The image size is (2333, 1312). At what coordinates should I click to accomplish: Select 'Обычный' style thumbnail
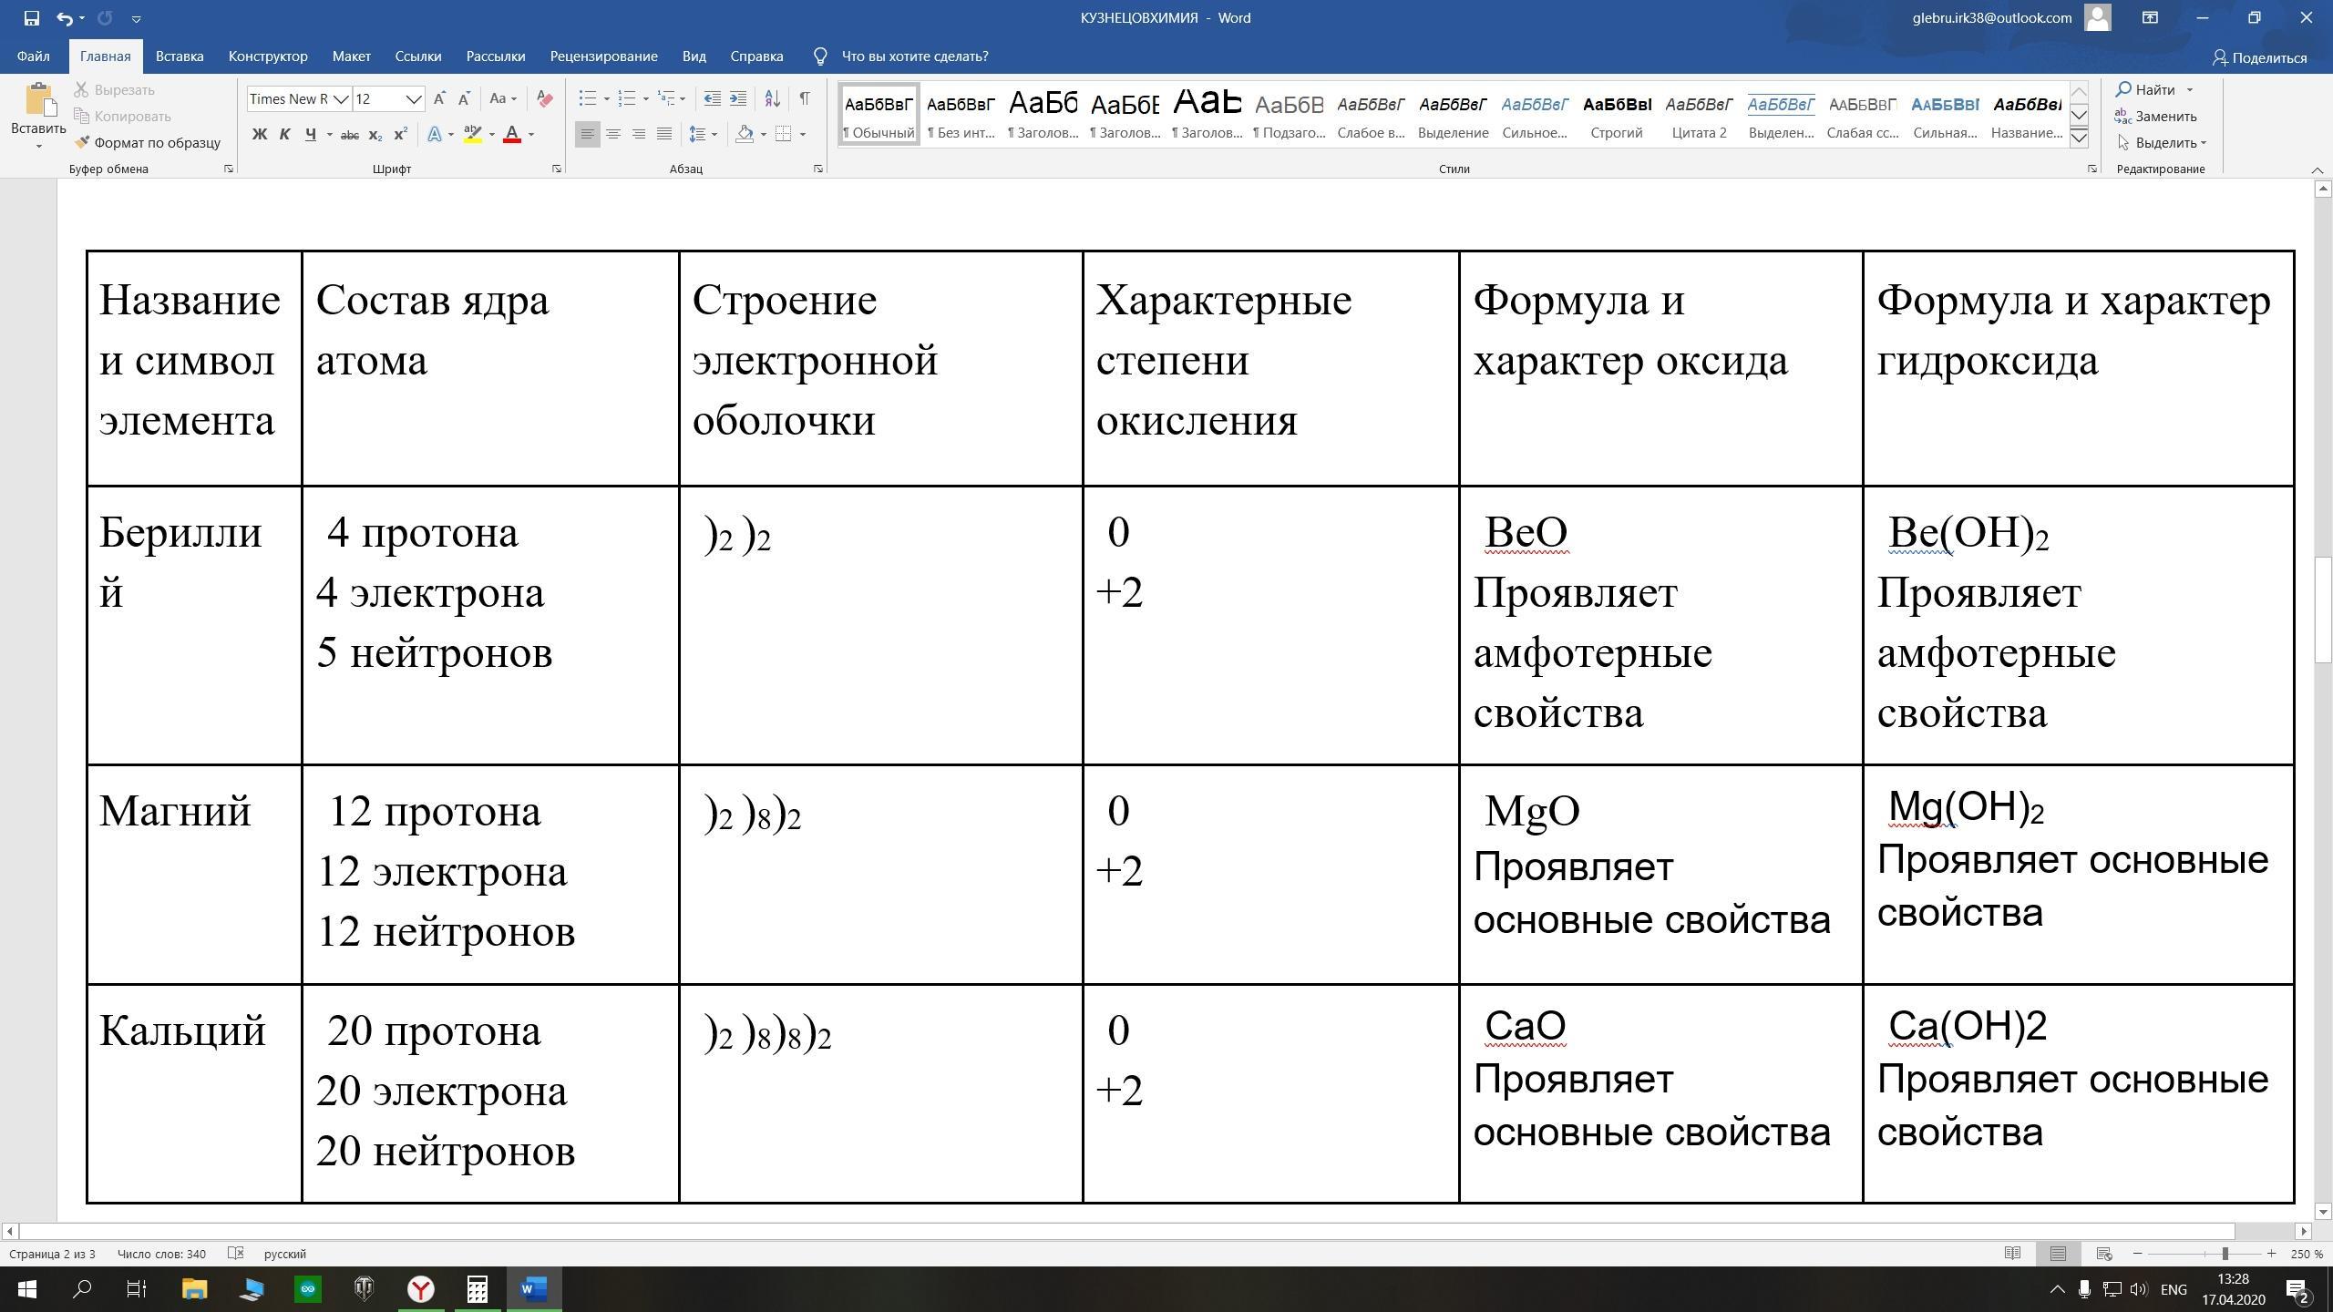click(x=879, y=115)
